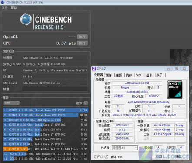Run the CPU test with 执行 button
This screenshot has width=192, height=163.
tap(82, 43)
